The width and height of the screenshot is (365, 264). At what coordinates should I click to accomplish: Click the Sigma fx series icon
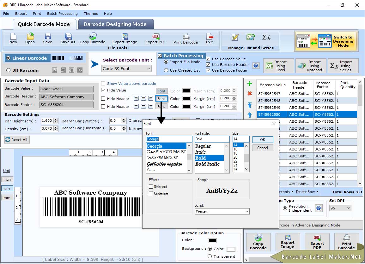point(266,37)
